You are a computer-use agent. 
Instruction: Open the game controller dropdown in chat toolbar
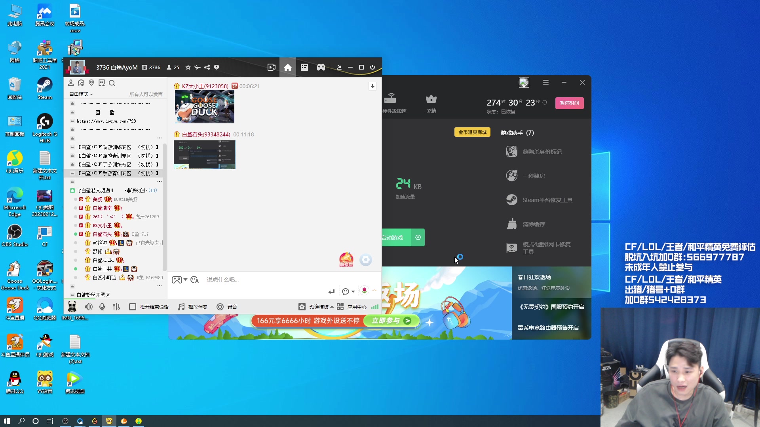click(x=179, y=280)
